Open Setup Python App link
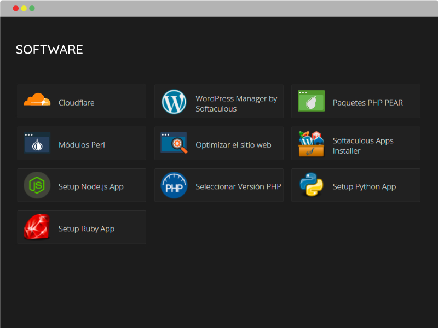The width and height of the screenshot is (438, 328). (364, 186)
